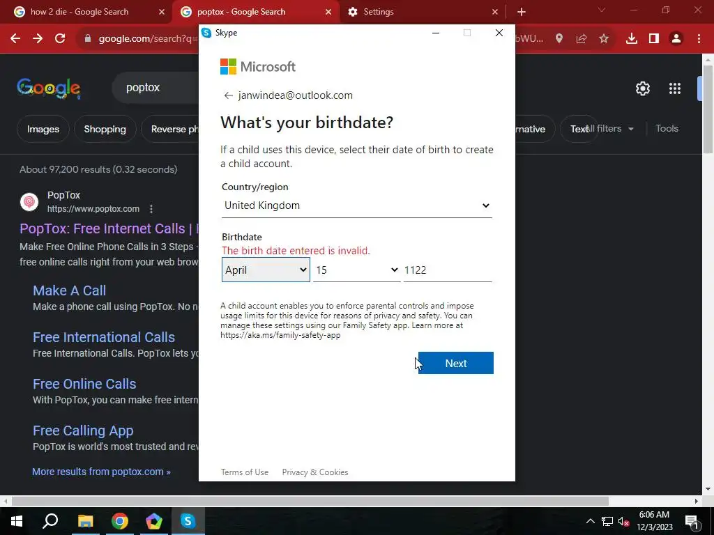Open PopTox: Free Internet Calls result
Viewport: 714px width, 535px height.
tap(109, 228)
